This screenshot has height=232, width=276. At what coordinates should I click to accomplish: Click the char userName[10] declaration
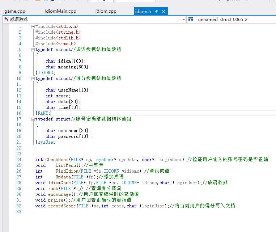[68, 90]
